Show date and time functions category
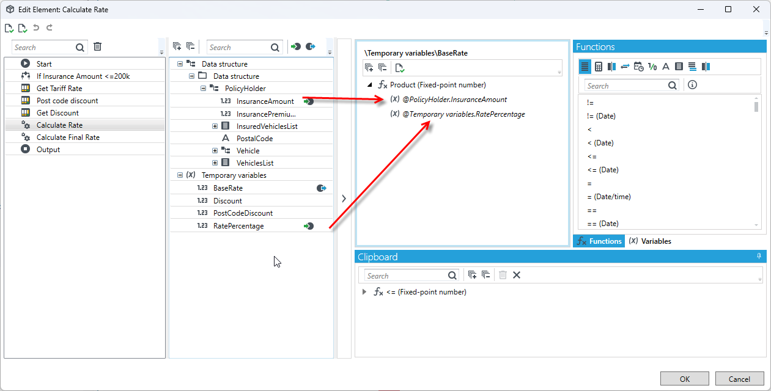This screenshot has width=771, height=391. 638,67
